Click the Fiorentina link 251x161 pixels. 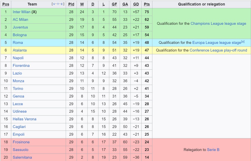[x=21, y=66]
